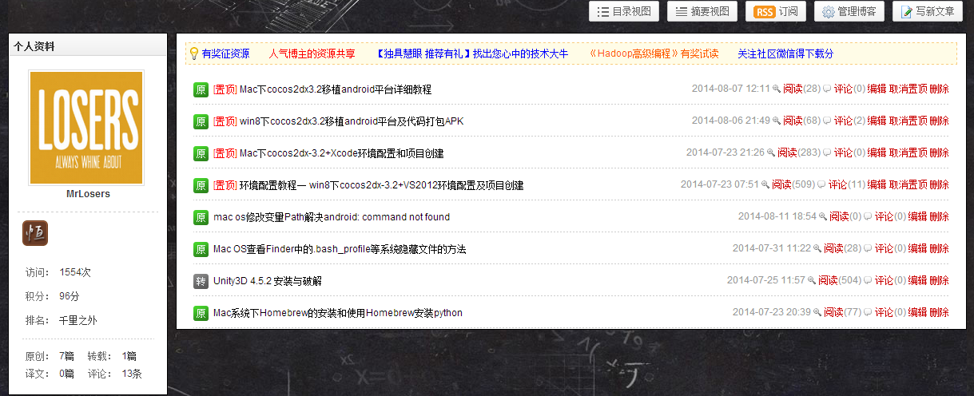974x396 pixels.
Task: Open article win8下cocos2dx3.2移植android平台及代码打包APK
Action: coord(352,121)
